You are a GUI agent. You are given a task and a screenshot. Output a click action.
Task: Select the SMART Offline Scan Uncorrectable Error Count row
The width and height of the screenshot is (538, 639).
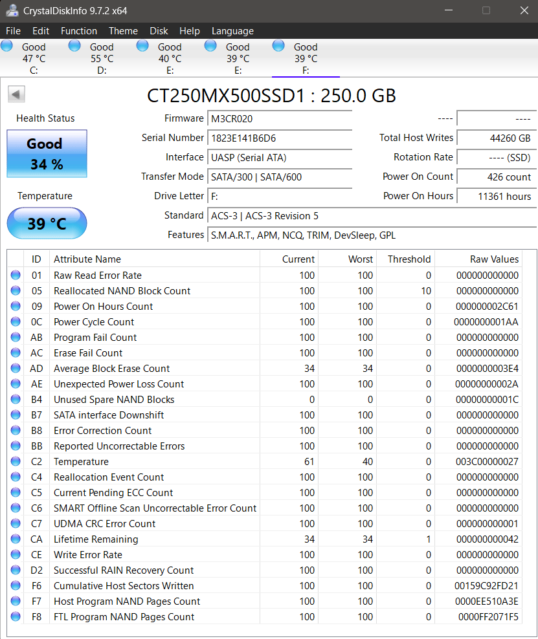coord(265,508)
